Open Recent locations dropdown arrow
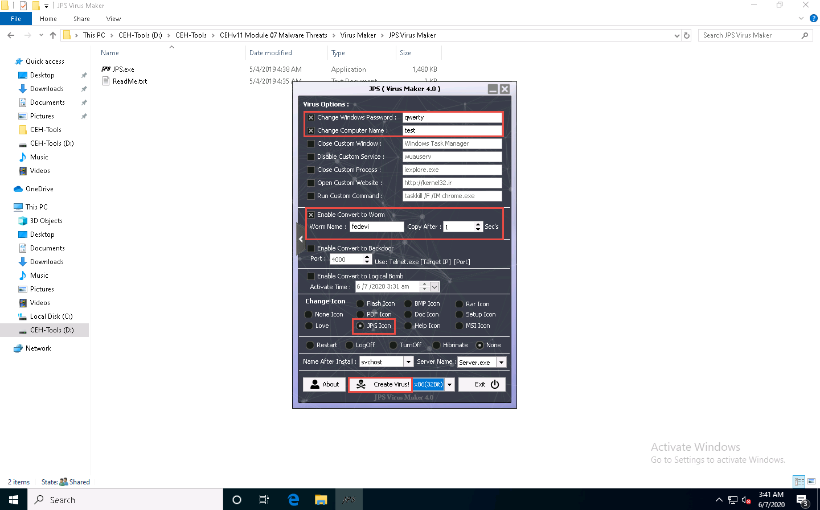Screen dimensions: 820x510 (41, 35)
